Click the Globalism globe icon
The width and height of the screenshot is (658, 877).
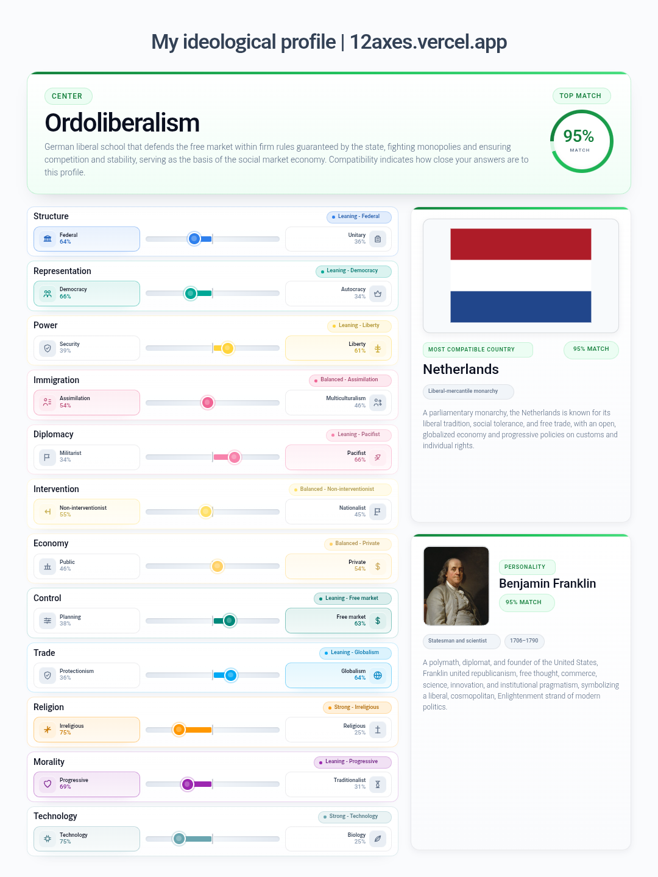[378, 675]
